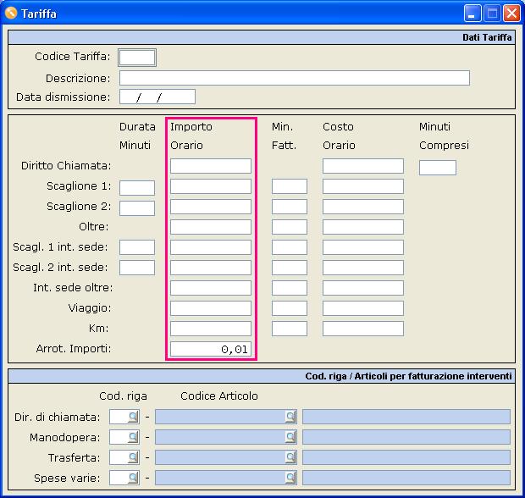Click Oltre Costo Orario field
Screen dimensions: 525x498
click(x=363, y=227)
